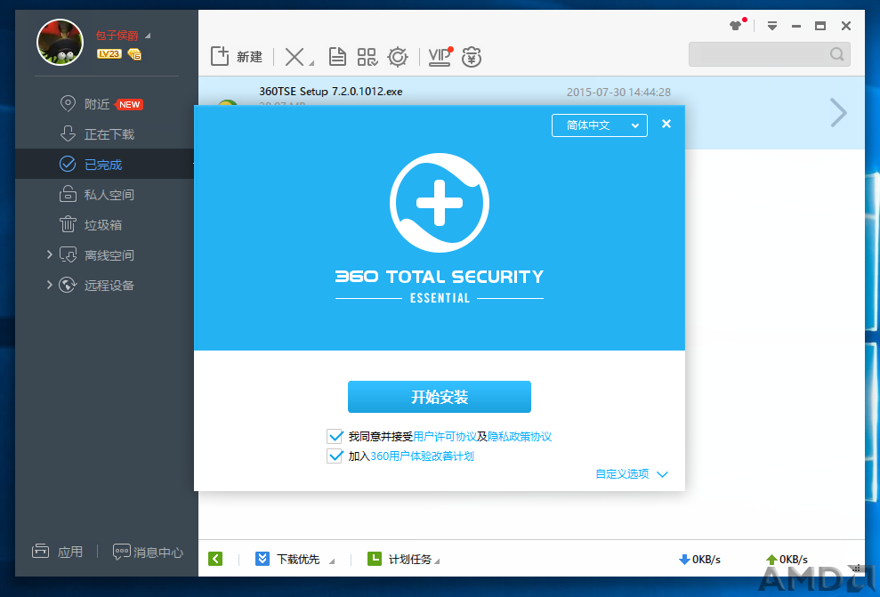Click the right chevron on download row
This screenshot has width=880, height=597.
pyautogui.click(x=838, y=113)
